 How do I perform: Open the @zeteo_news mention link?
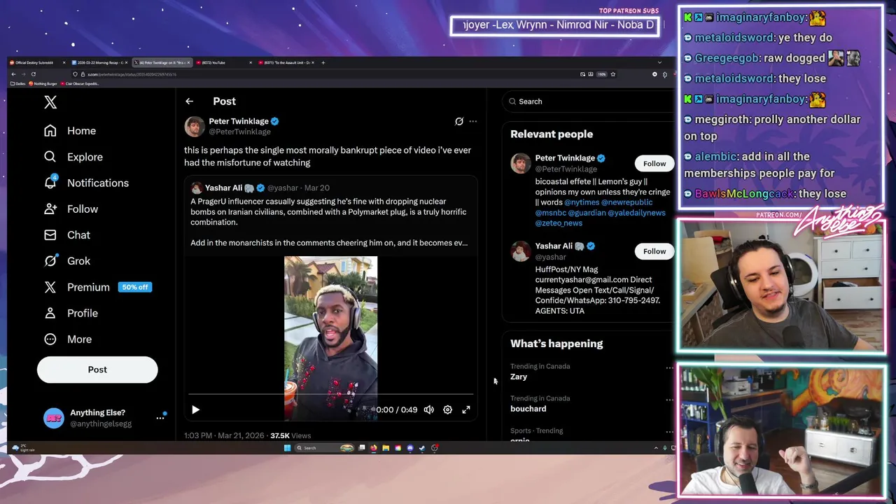coord(559,223)
